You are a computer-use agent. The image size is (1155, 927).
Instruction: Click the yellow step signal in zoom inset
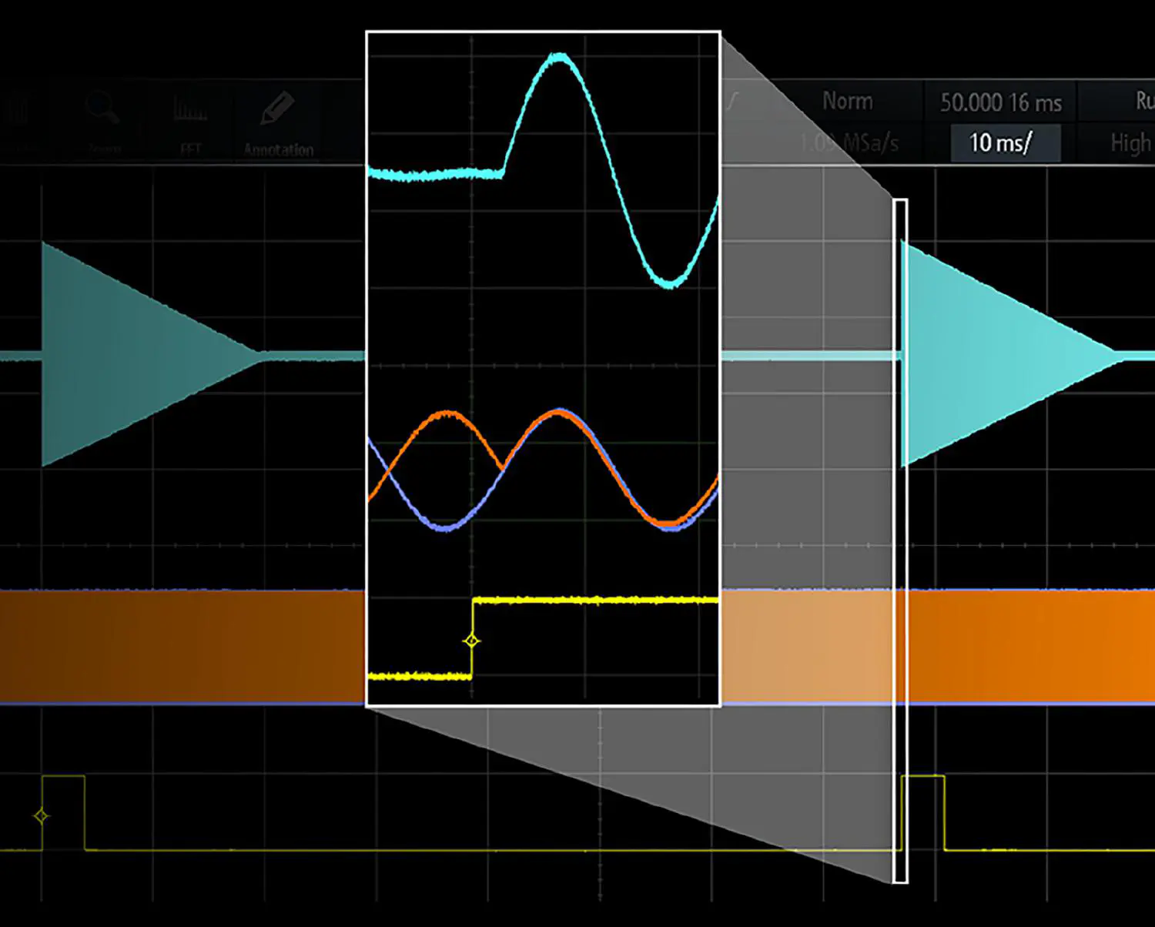click(x=593, y=600)
